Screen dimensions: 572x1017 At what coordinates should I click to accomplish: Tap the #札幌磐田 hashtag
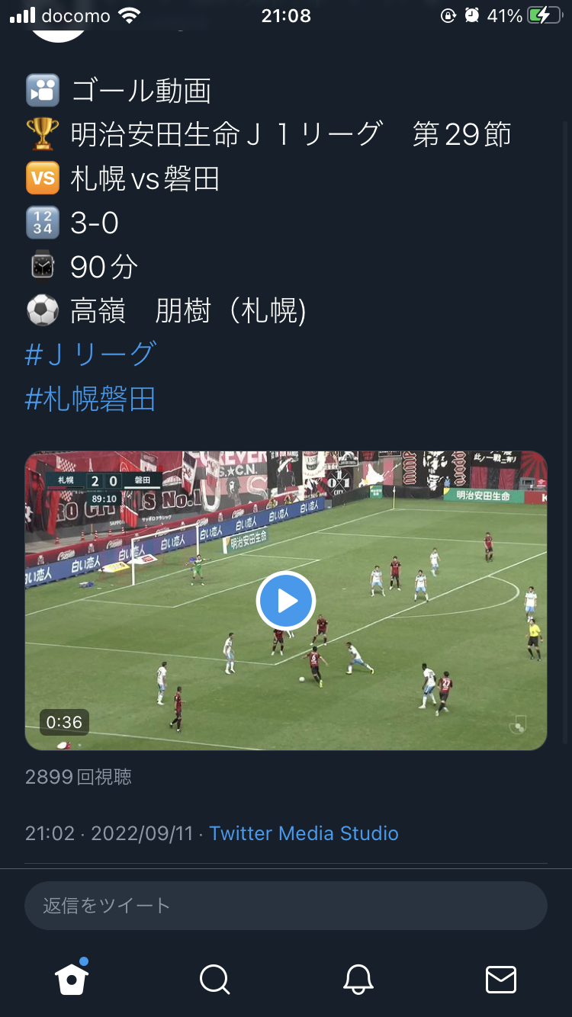pyautogui.click(x=91, y=399)
